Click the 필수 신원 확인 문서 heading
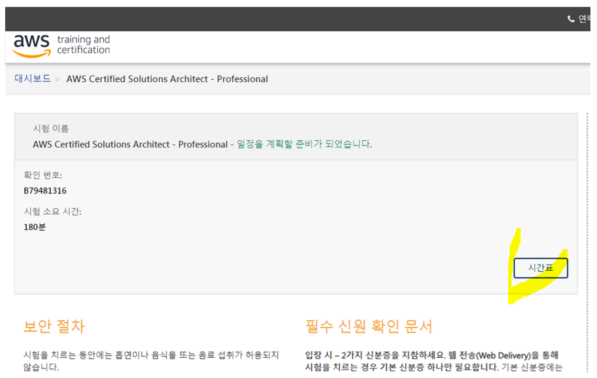 click(369, 327)
